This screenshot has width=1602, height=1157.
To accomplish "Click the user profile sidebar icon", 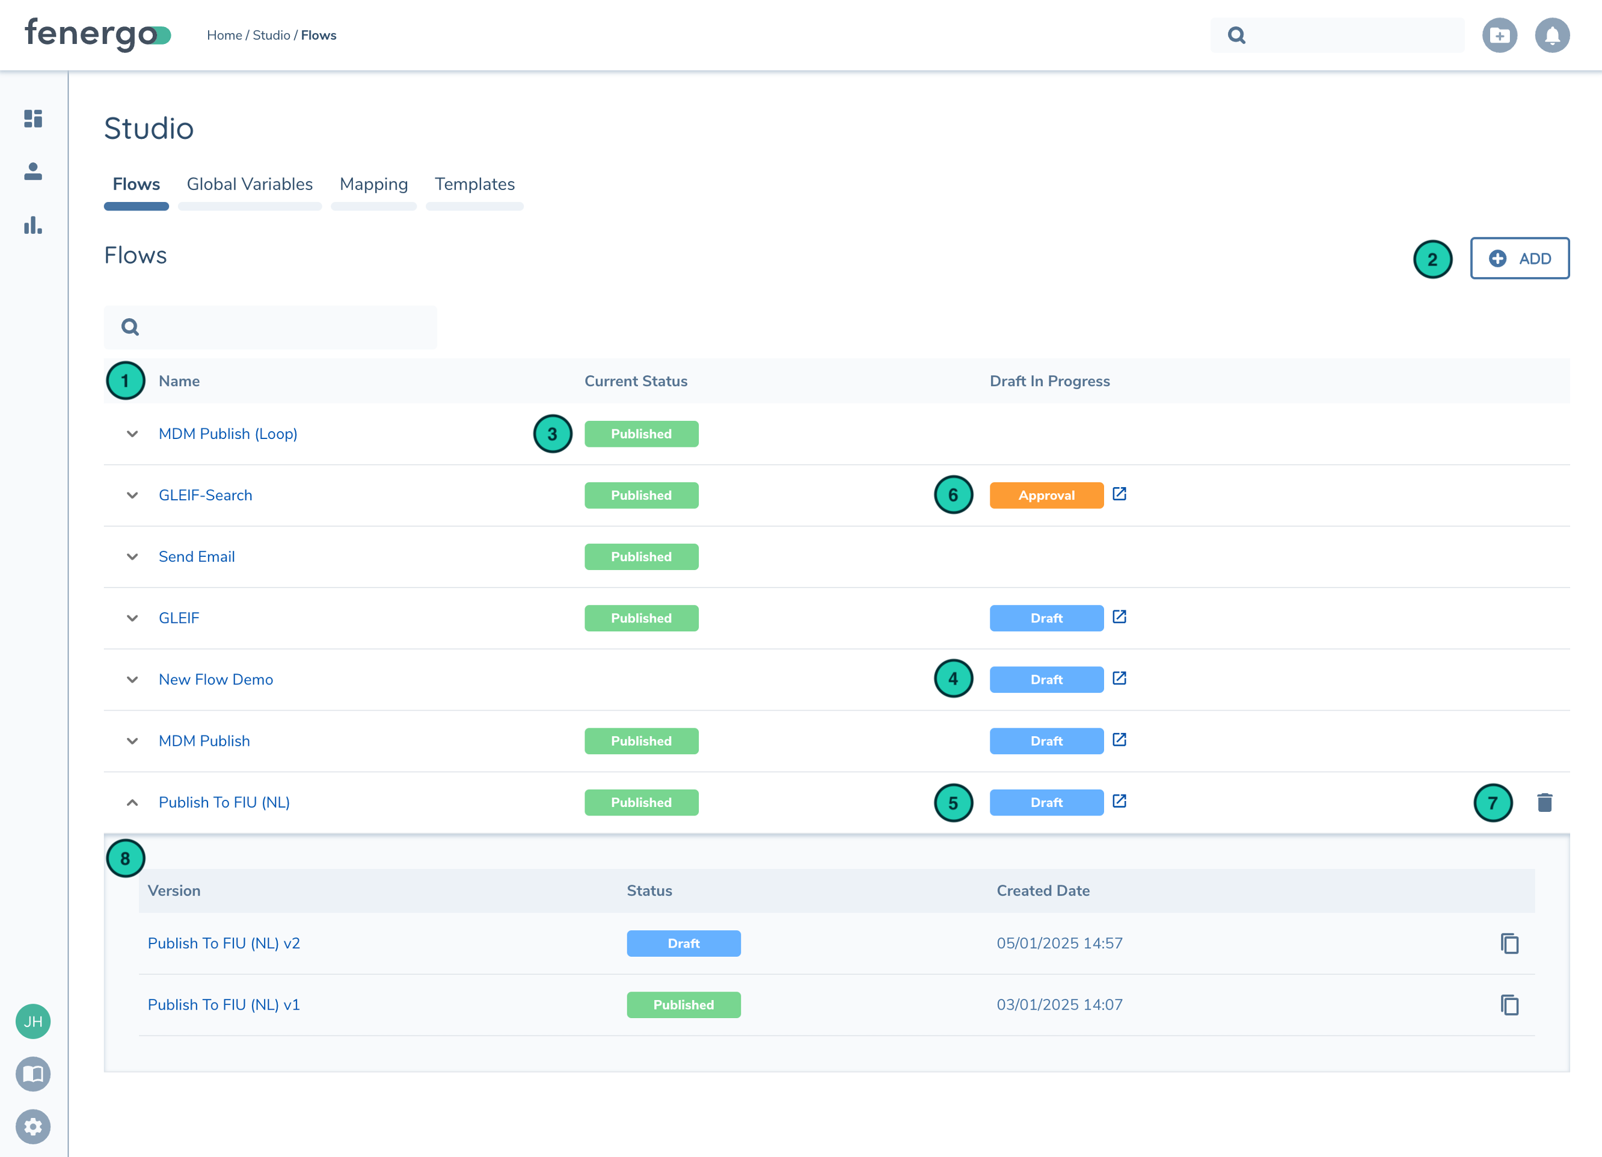I will pos(32,171).
